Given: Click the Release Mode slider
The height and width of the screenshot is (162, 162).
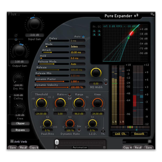Looking at the screenshot, I should point(53,64).
